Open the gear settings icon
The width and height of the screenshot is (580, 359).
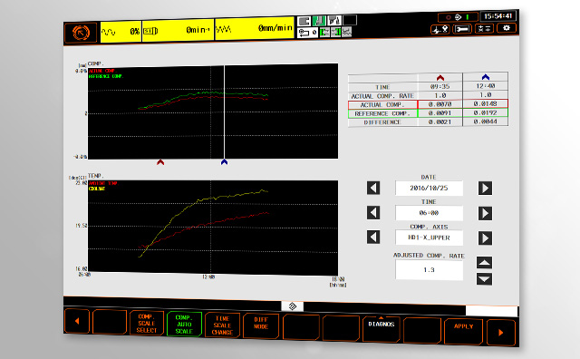507,28
